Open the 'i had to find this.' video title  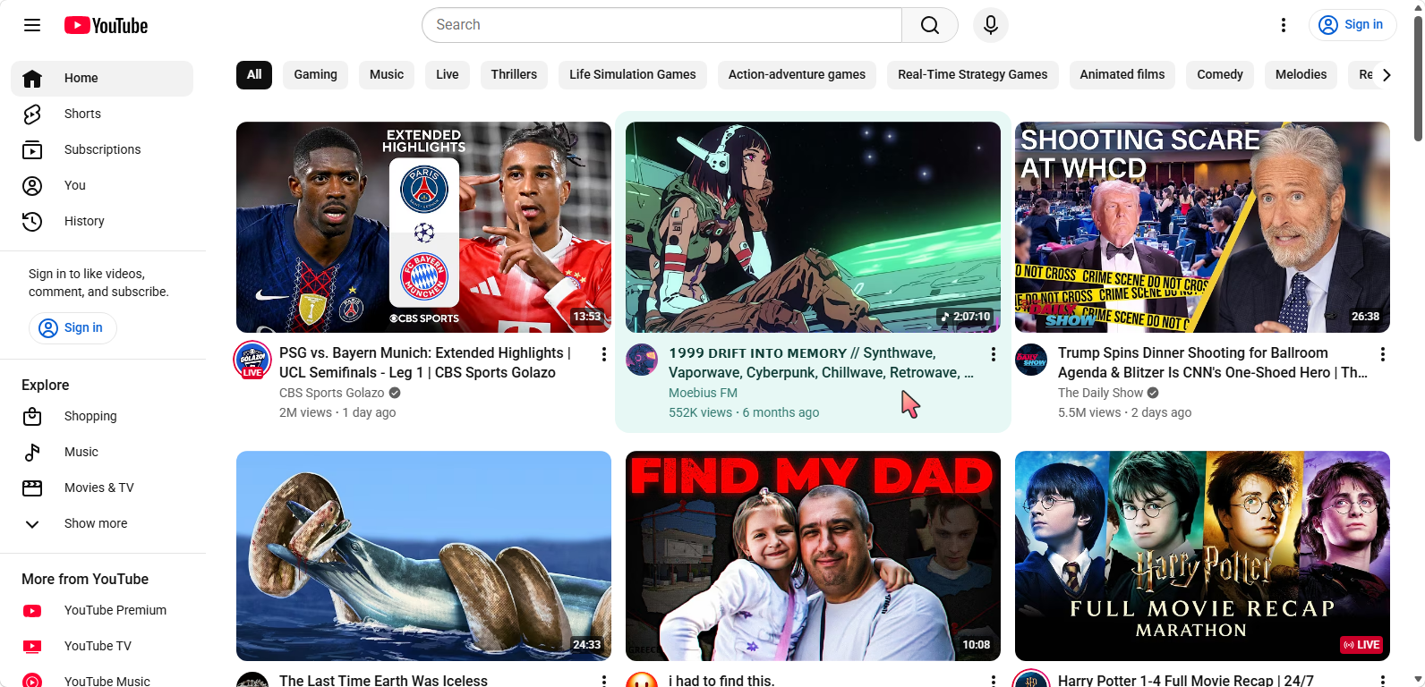click(x=721, y=681)
